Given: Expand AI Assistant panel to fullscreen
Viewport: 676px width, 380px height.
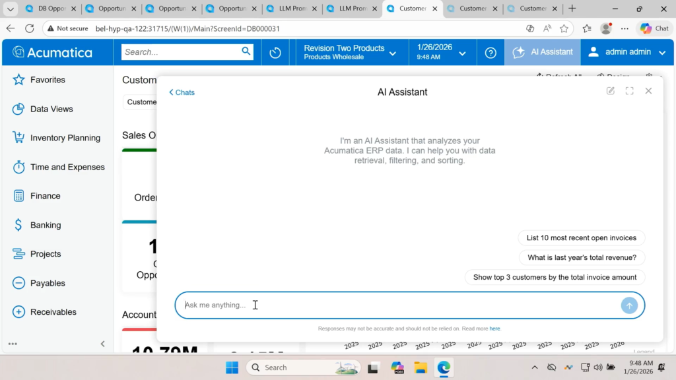Looking at the screenshot, I should coord(629,91).
